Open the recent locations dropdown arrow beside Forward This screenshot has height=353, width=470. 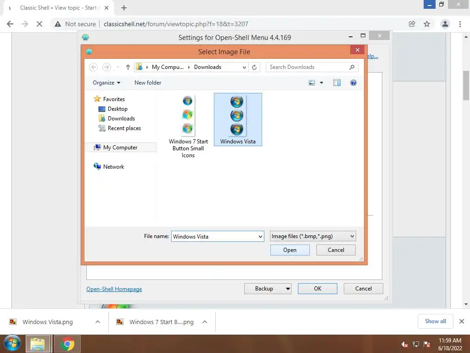[x=118, y=67]
